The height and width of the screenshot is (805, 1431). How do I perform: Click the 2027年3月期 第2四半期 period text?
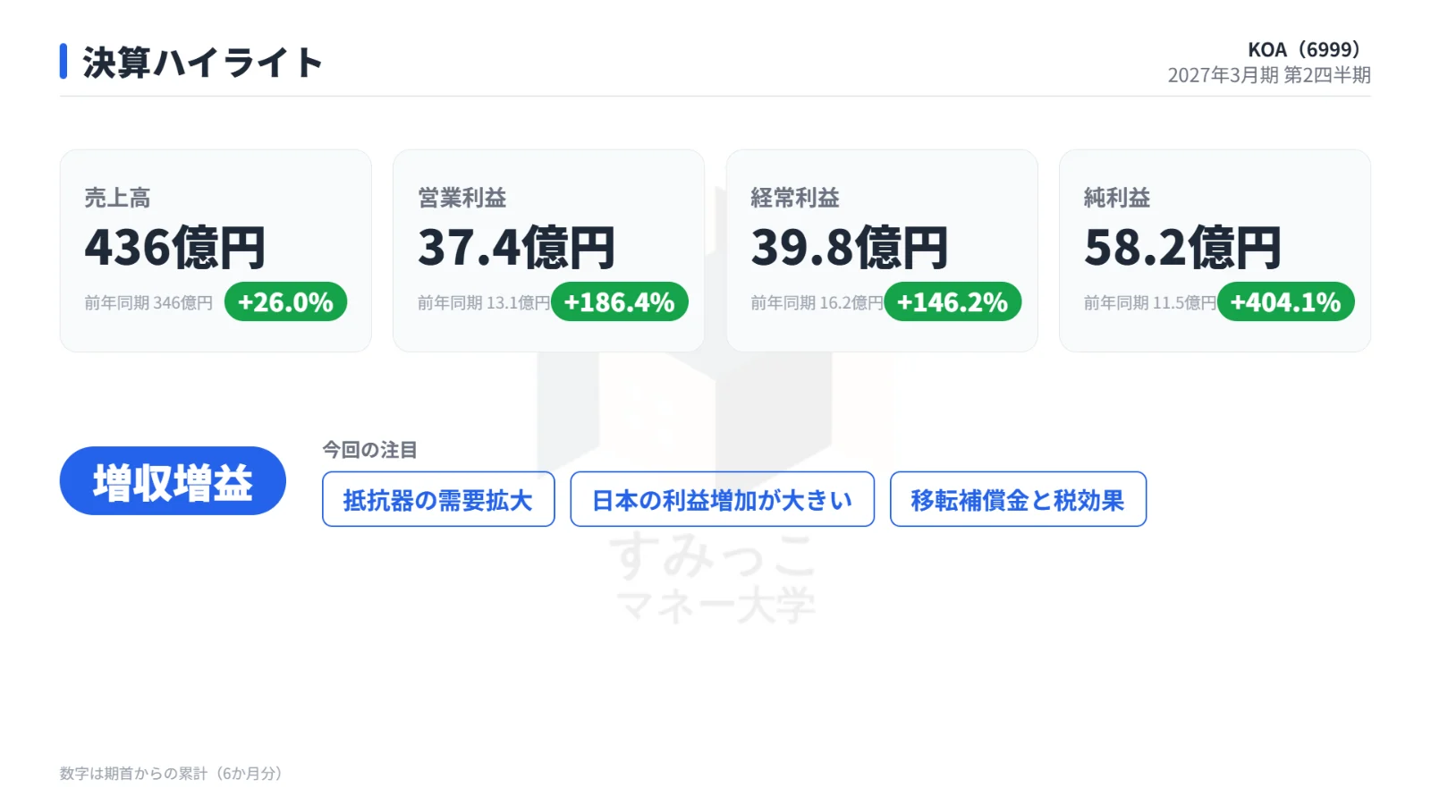click(x=1268, y=75)
